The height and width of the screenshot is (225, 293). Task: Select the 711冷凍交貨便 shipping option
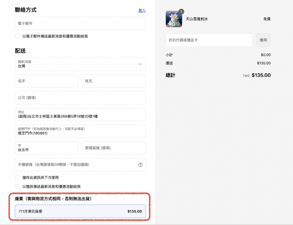tap(80, 212)
